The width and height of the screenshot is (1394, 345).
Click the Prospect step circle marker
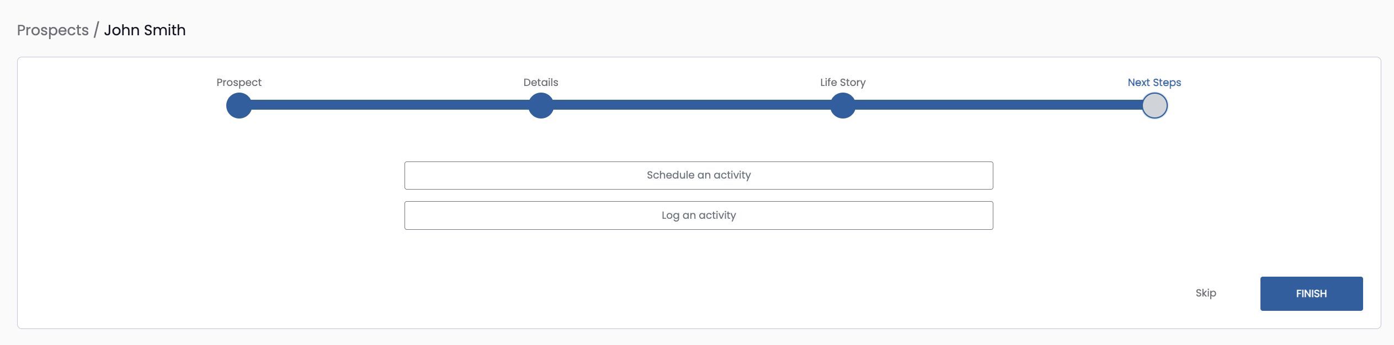239,105
